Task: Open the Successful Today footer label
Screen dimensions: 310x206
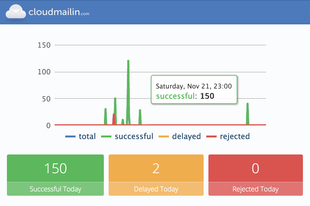Action: point(55,189)
